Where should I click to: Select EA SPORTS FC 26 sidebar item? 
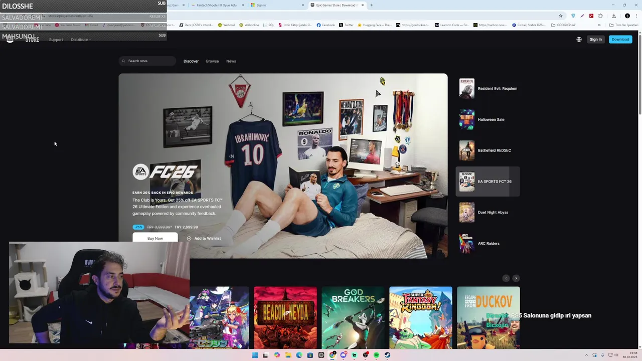(x=488, y=182)
